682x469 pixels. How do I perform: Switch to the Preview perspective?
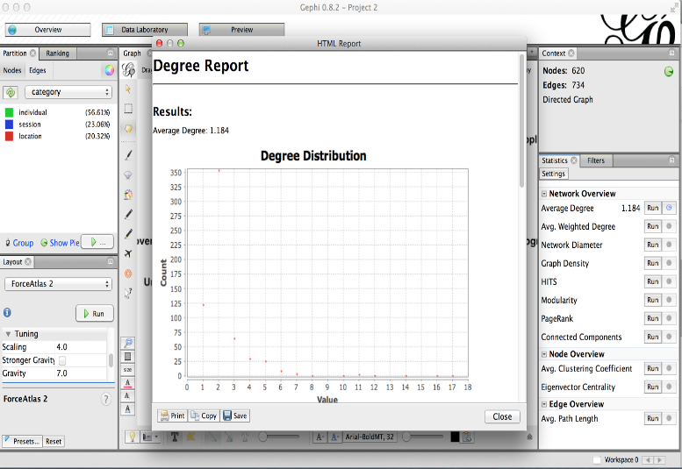242,30
